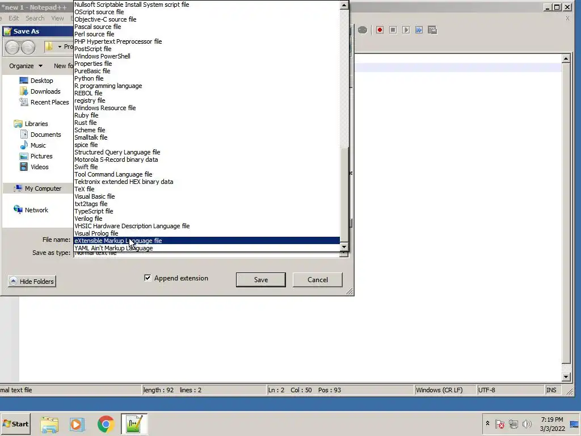Open Documents library in navigation pane

point(45,134)
